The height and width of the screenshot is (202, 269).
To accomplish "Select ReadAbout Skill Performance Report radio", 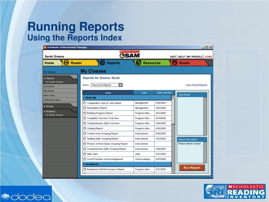I will [85, 169].
